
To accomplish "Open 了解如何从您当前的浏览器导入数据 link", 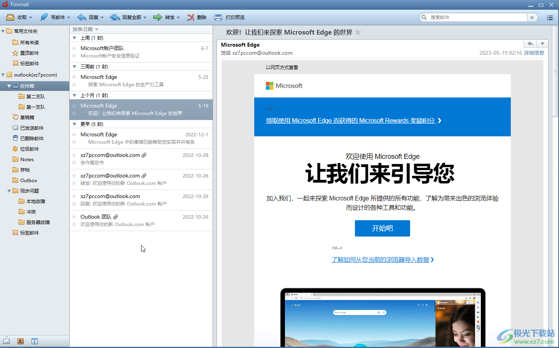I will pyautogui.click(x=383, y=260).
